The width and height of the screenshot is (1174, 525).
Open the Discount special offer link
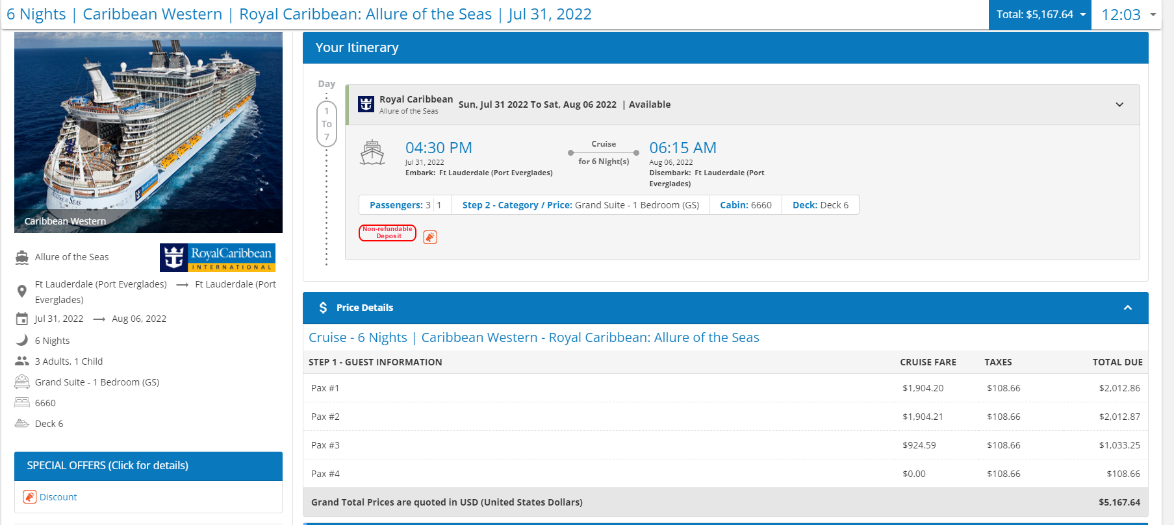pos(58,497)
